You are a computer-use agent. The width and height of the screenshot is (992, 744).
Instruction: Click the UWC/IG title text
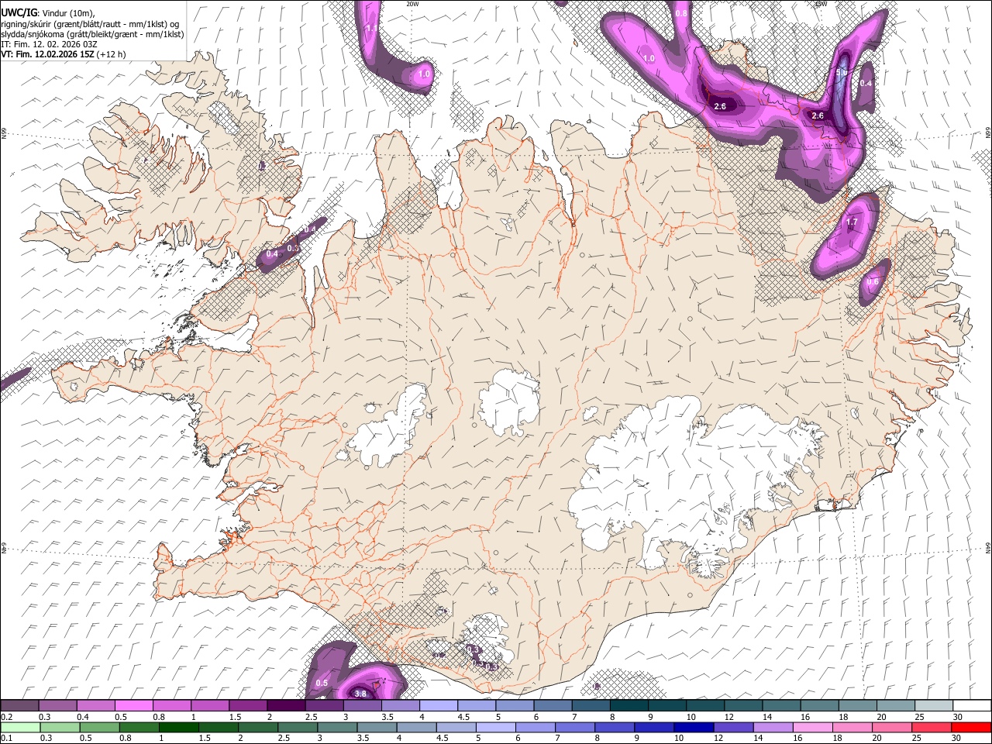point(19,13)
